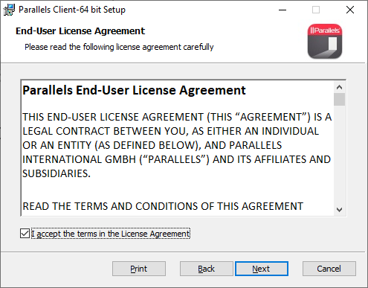The height and width of the screenshot is (288, 368).
Task: Minimize the Parallels Client Setup window
Action: [283, 10]
